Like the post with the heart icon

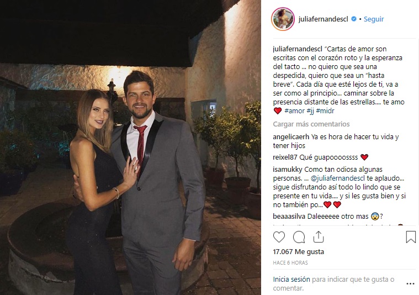click(x=279, y=237)
